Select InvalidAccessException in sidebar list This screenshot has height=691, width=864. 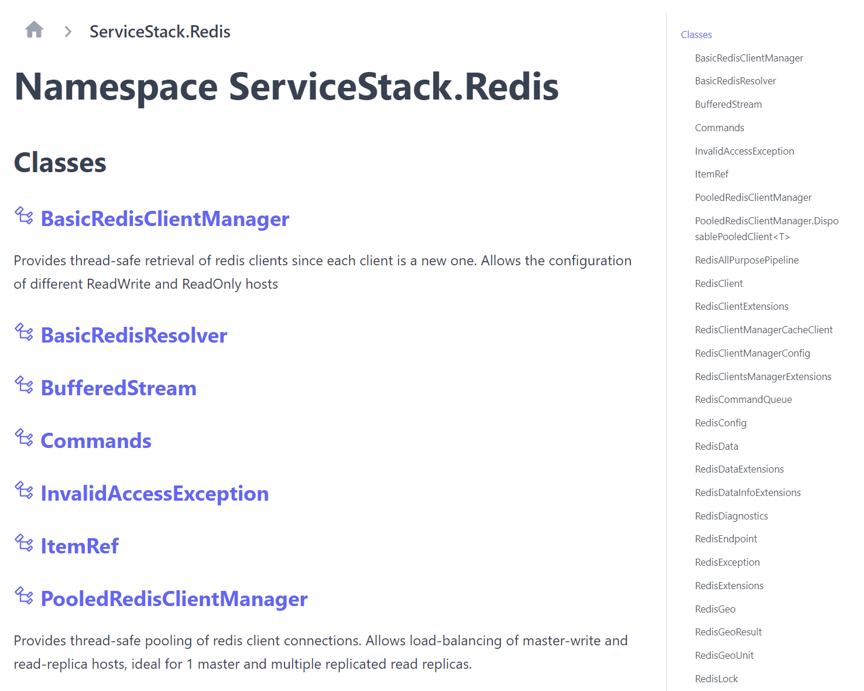(x=744, y=151)
